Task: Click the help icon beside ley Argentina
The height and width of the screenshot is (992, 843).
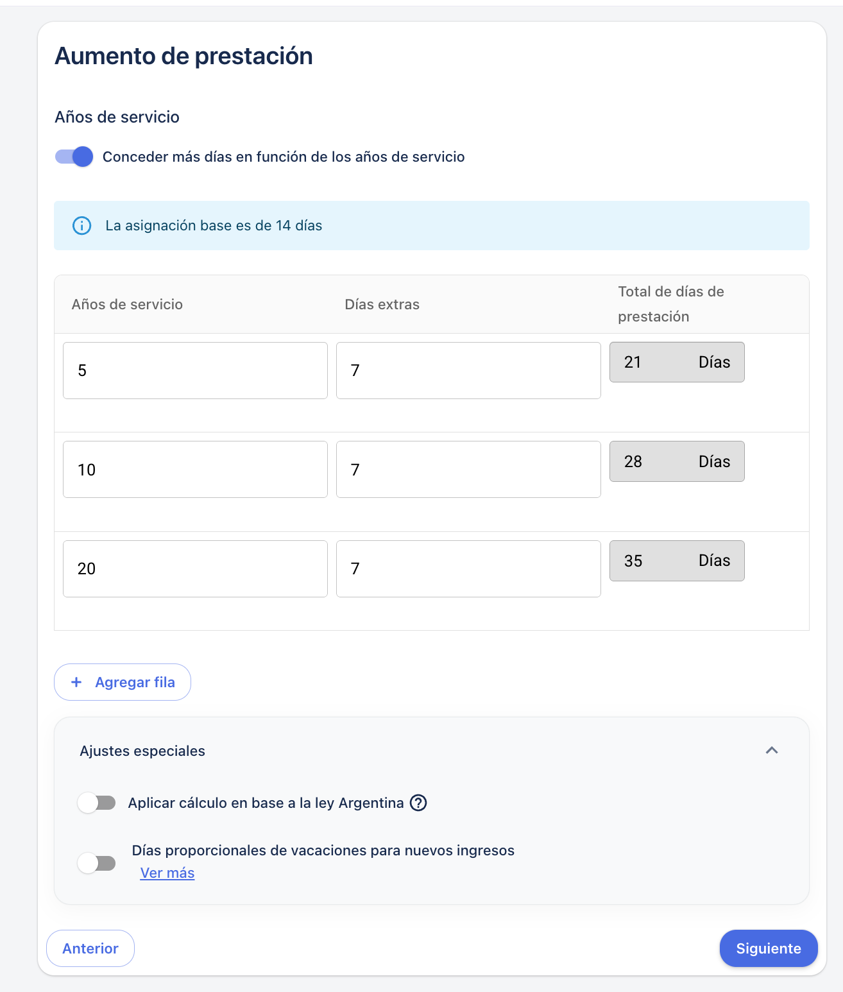Action: click(418, 803)
